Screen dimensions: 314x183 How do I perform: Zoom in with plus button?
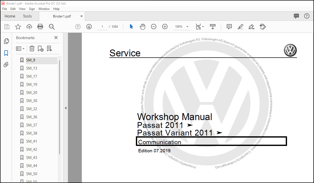pyautogui.click(x=165, y=27)
